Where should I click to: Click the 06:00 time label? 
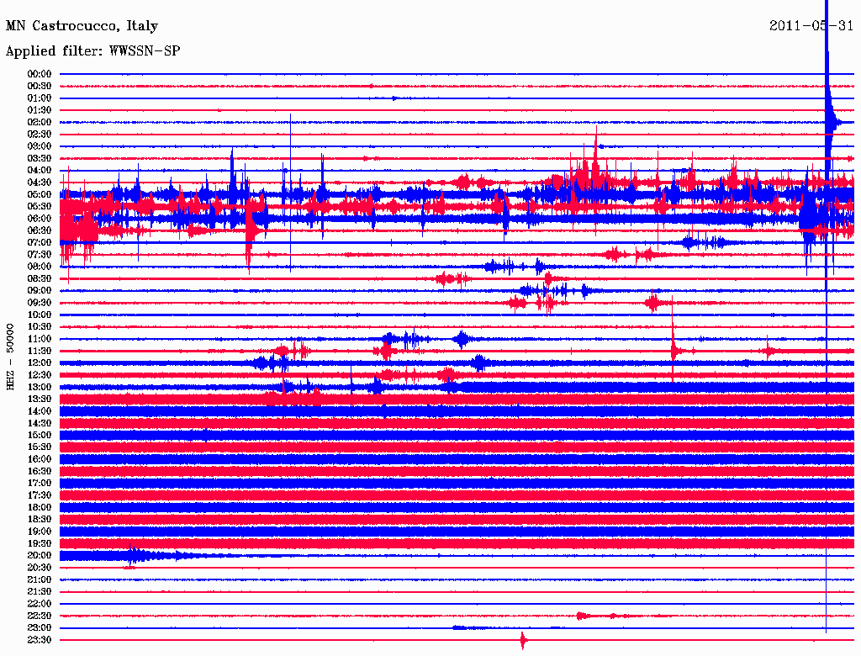tap(40, 219)
